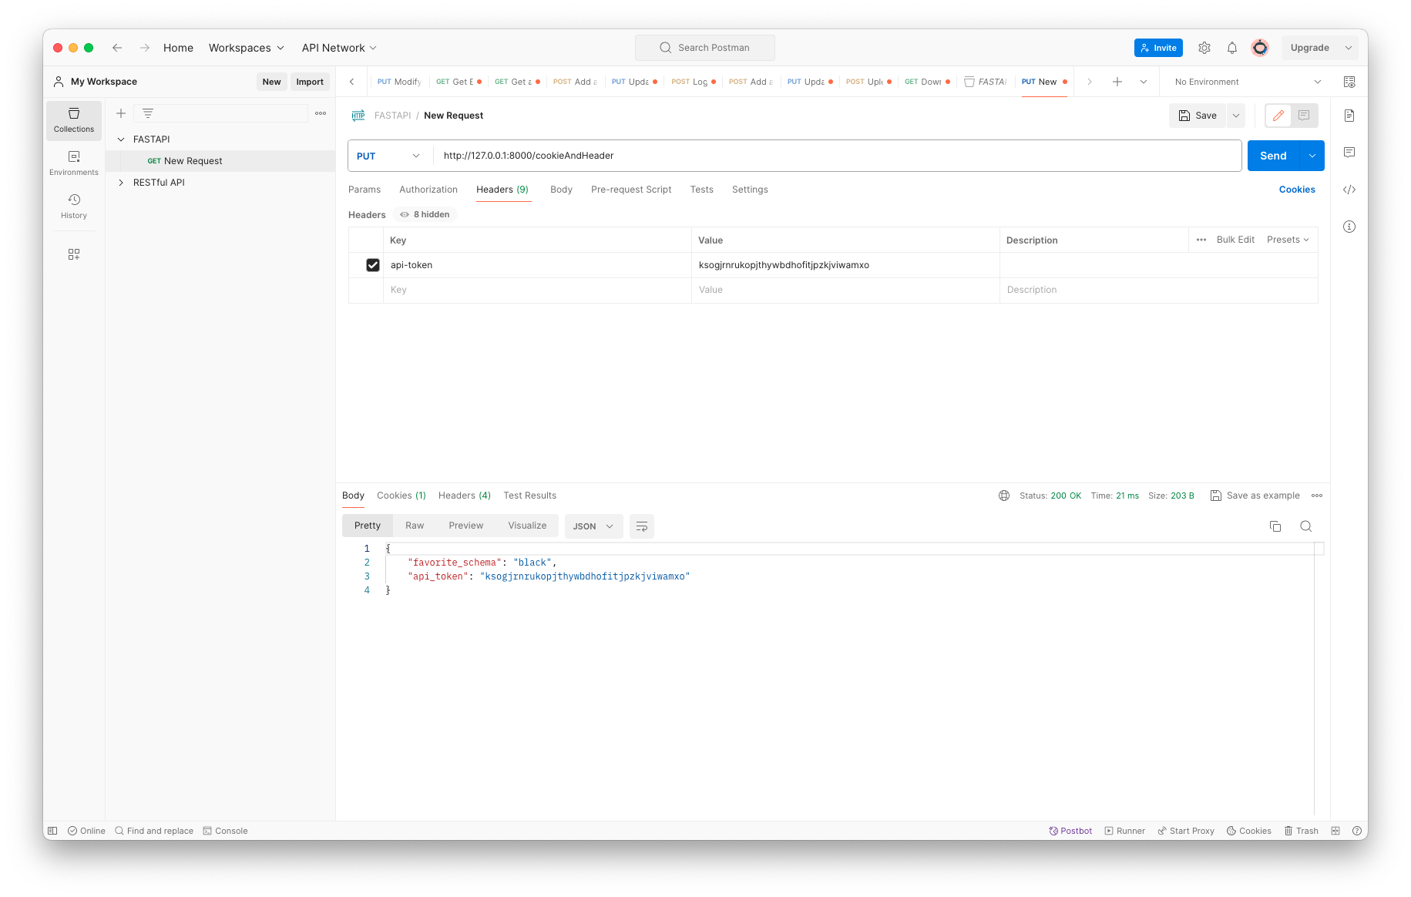Switch to the Tests tab
The image size is (1411, 897).
click(701, 190)
